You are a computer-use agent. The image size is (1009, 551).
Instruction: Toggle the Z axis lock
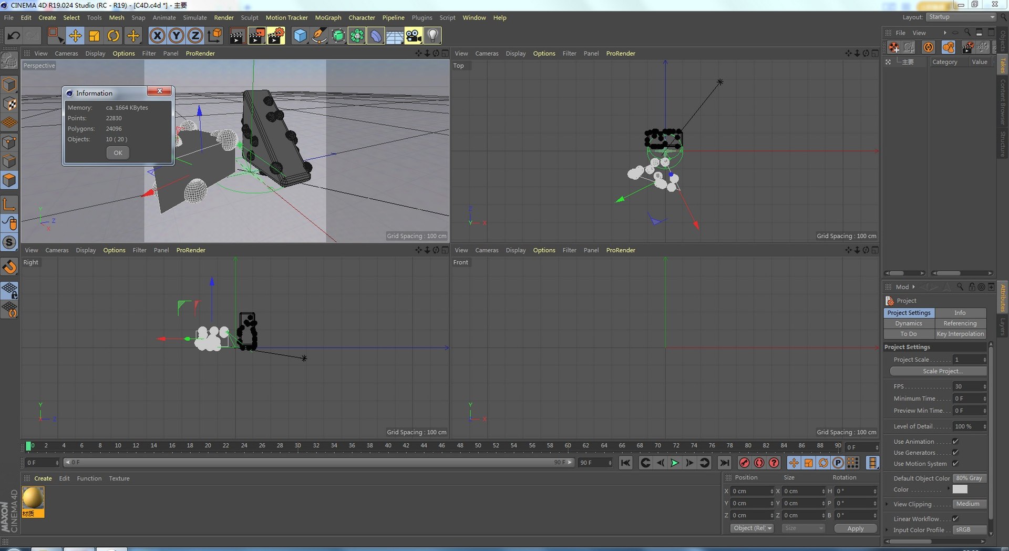195,36
